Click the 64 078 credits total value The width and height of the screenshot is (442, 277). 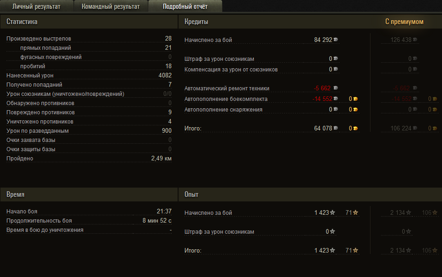pos(323,128)
